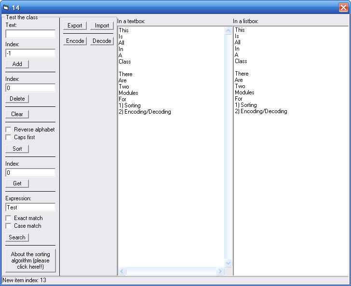This screenshot has width=351, height=286.
Task: Hit the Clear button
Action: [x=17, y=114]
